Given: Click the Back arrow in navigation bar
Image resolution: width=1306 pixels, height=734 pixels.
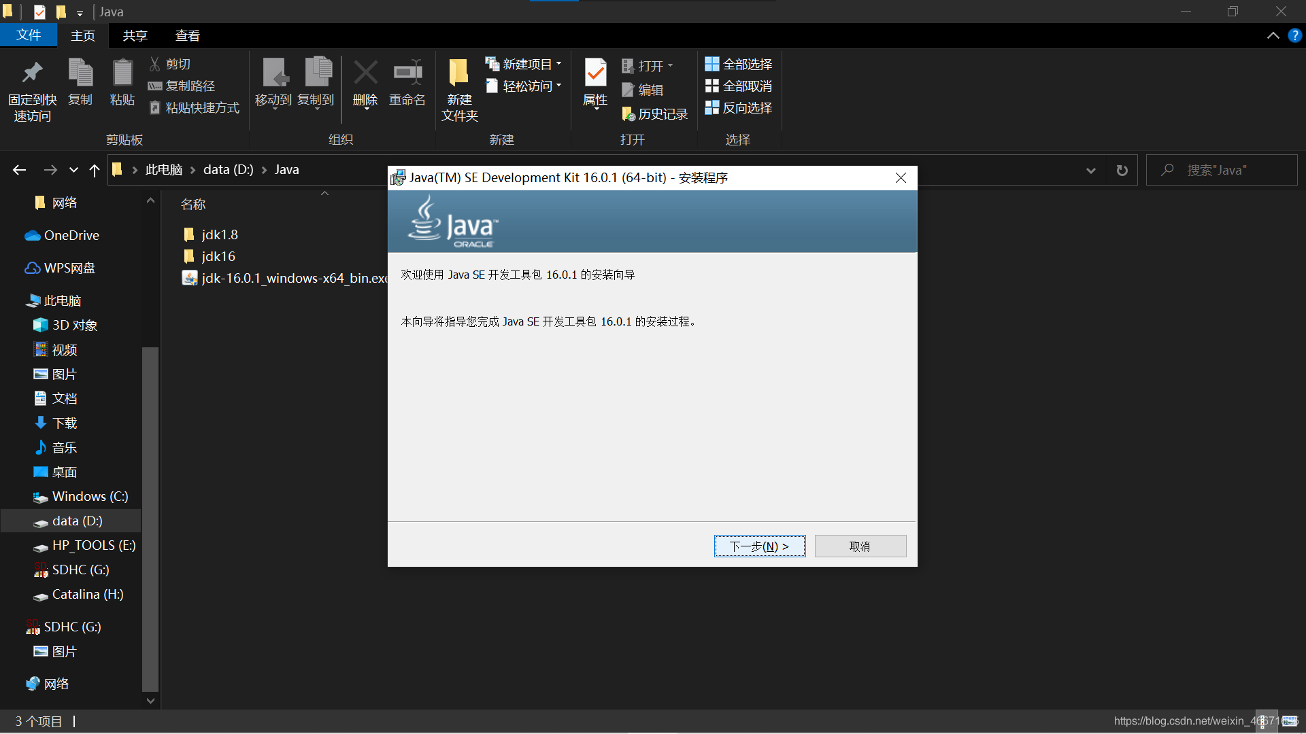Looking at the screenshot, I should (19, 170).
